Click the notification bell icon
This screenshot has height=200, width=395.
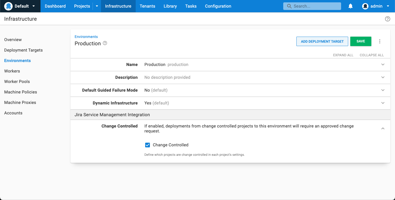pyautogui.click(x=350, y=6)
